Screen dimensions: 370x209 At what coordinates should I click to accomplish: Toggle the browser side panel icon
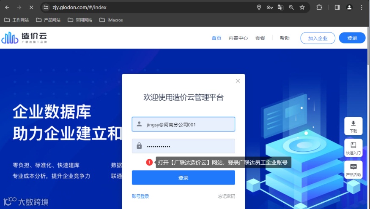[x=337, y=8]
